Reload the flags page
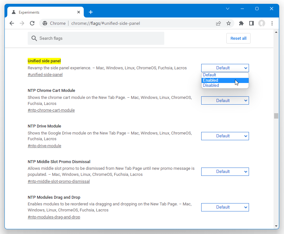Image resolution: width=284 pixels, height=234 pixels. pos(32,23)
